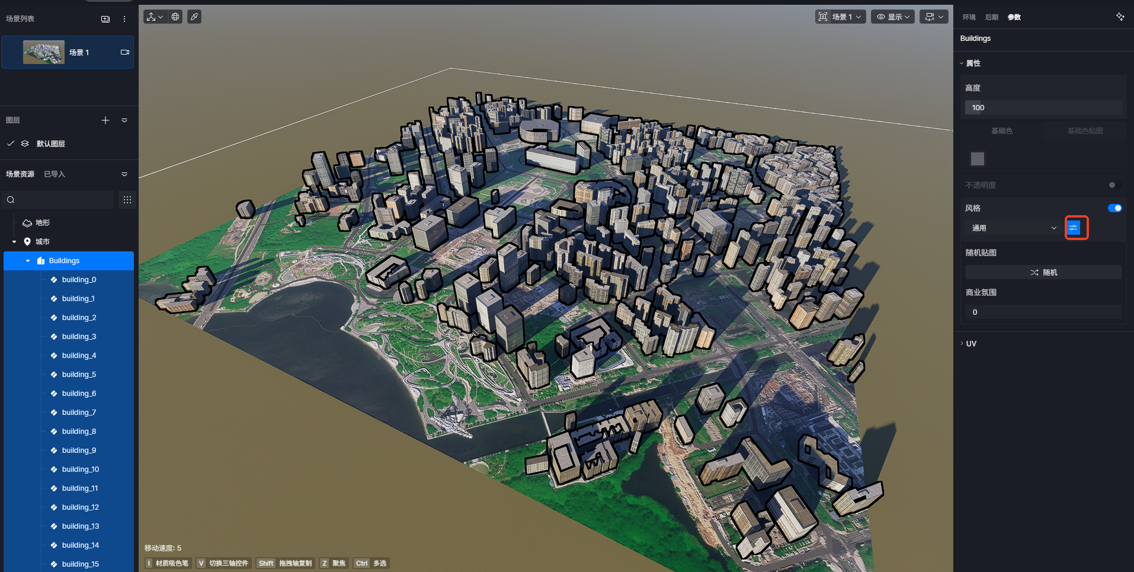This screenshot has height=572, width=1134.
Task: Click the add scene icon in scene list
Action: click(x=105, y=19)
